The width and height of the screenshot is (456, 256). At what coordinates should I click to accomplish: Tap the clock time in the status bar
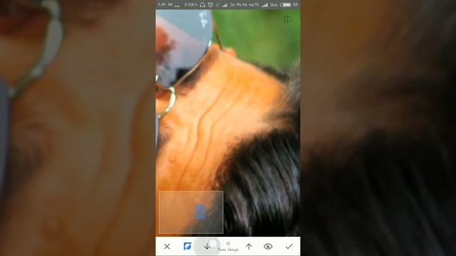click(x=165, y=5)
